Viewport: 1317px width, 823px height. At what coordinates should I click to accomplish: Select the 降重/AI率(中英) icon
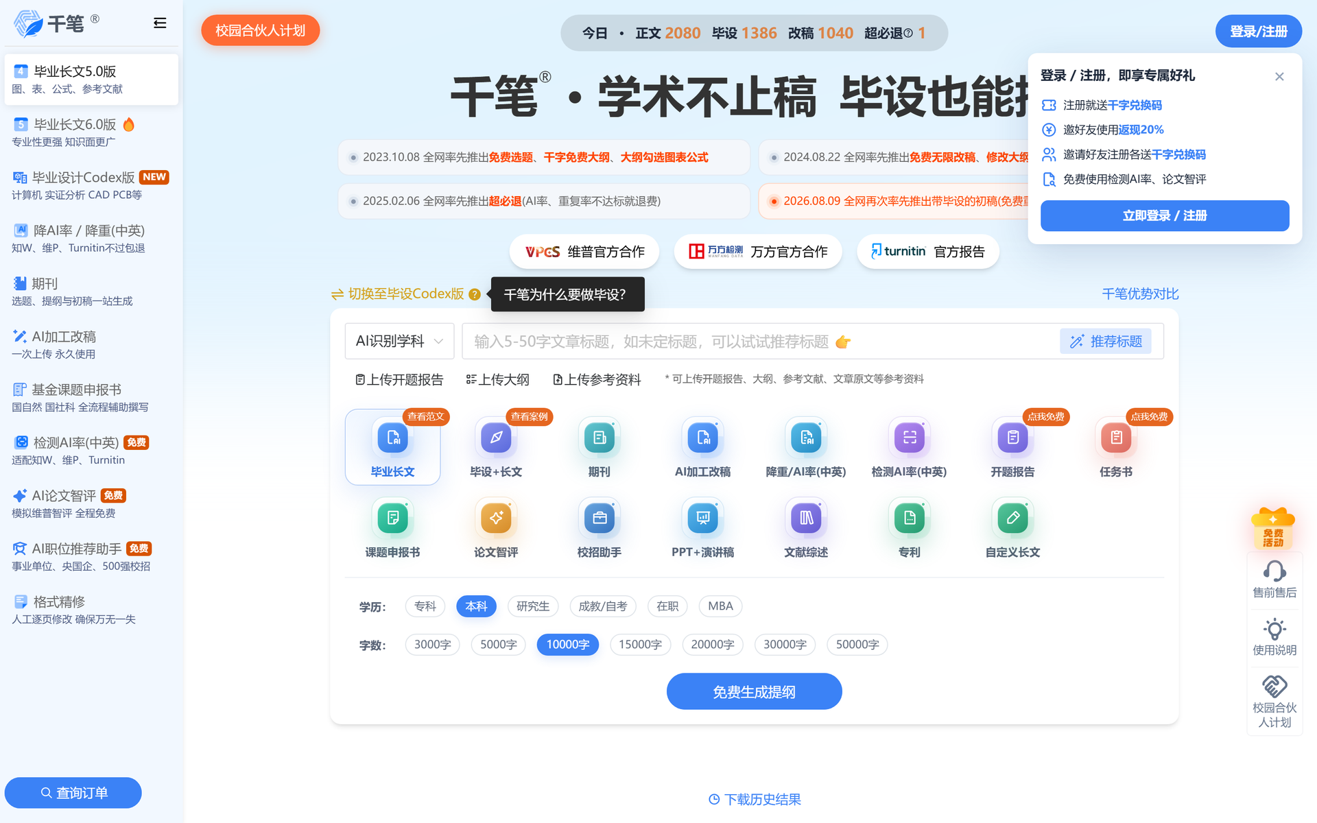pos(806,447)
